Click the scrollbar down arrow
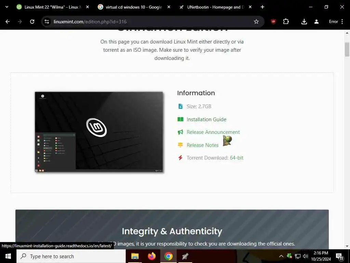Screen dimensions: 350x263 pos(347,246)
